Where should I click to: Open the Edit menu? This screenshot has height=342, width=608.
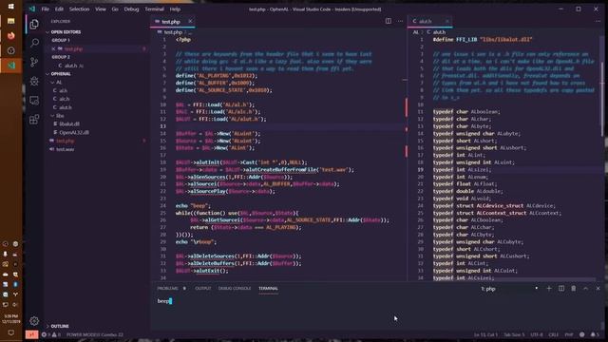[59, 9]
